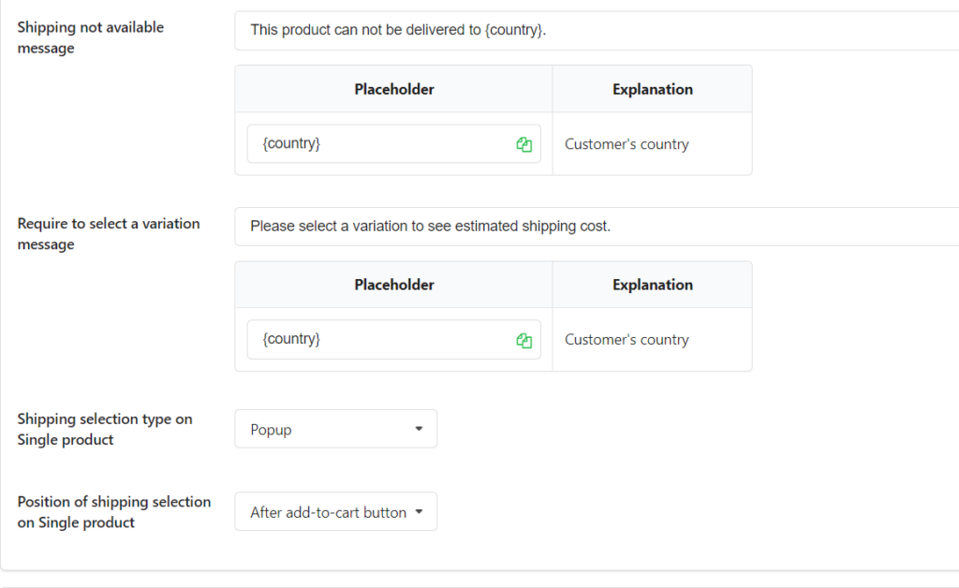Open the Shipping selection type Popup dropdown
This screenshot has width=959, height=588.
click(x=336, y=429)
